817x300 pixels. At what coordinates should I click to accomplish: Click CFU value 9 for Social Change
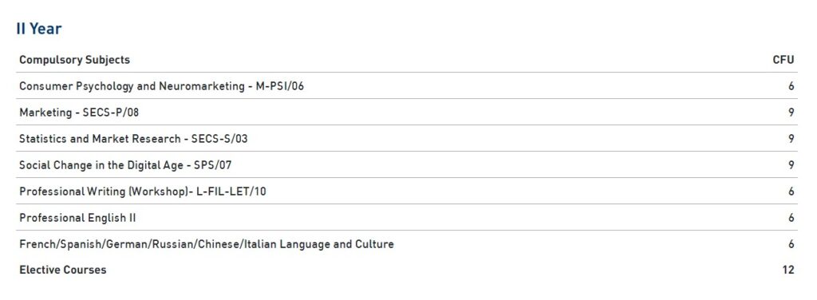[791, 165]
